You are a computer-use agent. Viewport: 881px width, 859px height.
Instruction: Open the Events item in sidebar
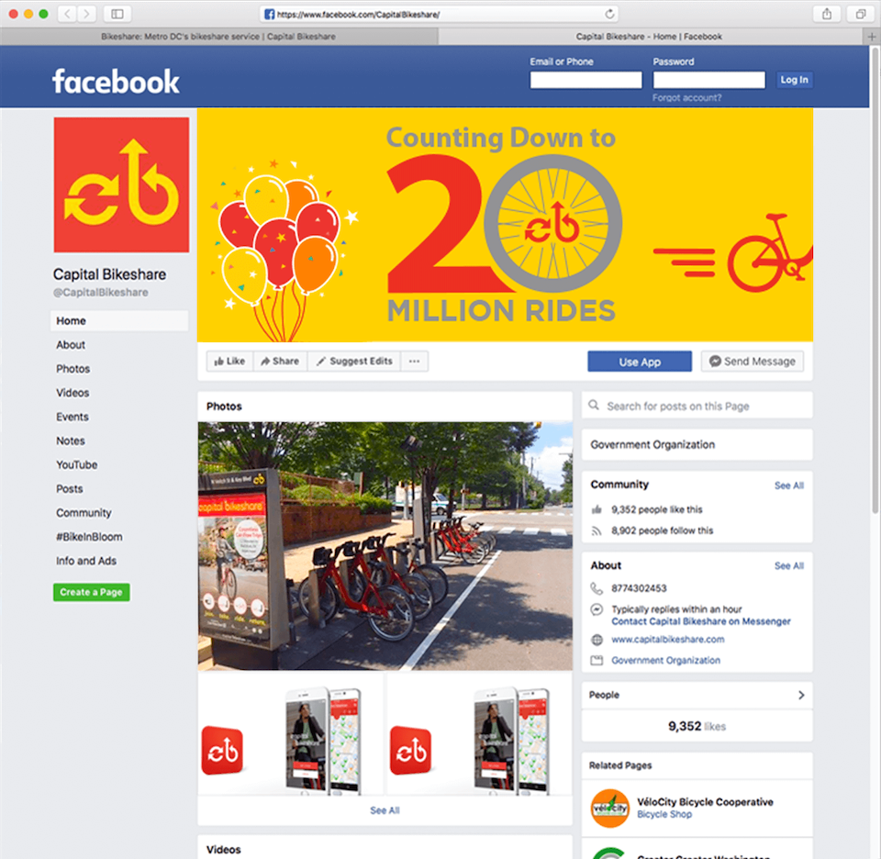click(72, 417)
